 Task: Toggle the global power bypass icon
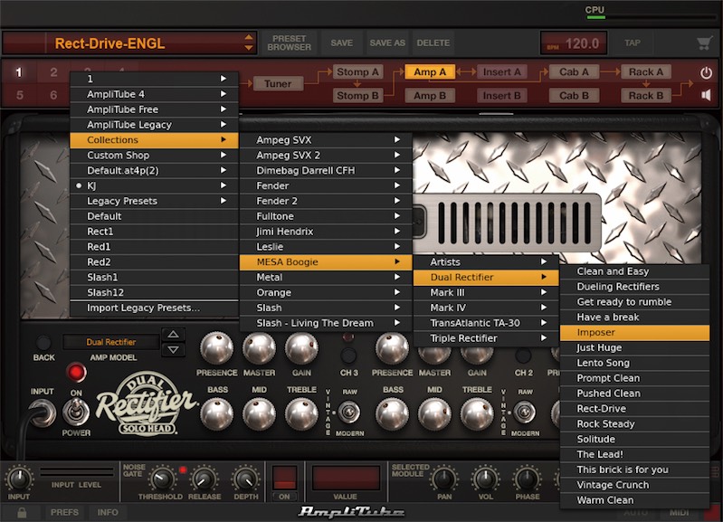(706, 73)
